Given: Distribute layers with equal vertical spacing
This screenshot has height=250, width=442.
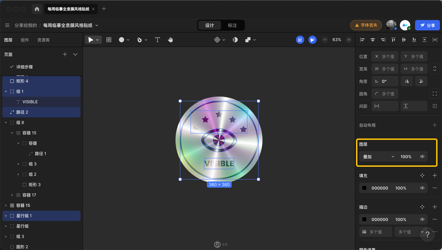Looking at the screenshot, I should [424, 40].
